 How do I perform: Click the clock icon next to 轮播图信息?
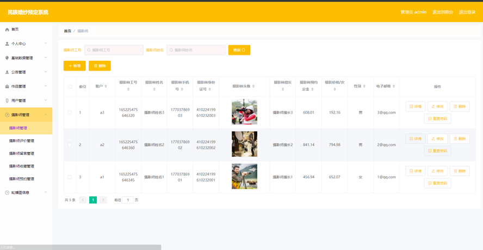pos(7,193)
